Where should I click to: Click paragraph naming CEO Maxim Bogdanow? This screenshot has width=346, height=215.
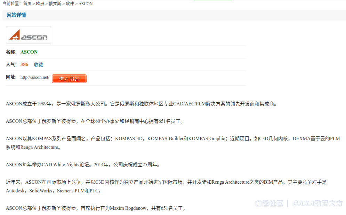(96, 208)
